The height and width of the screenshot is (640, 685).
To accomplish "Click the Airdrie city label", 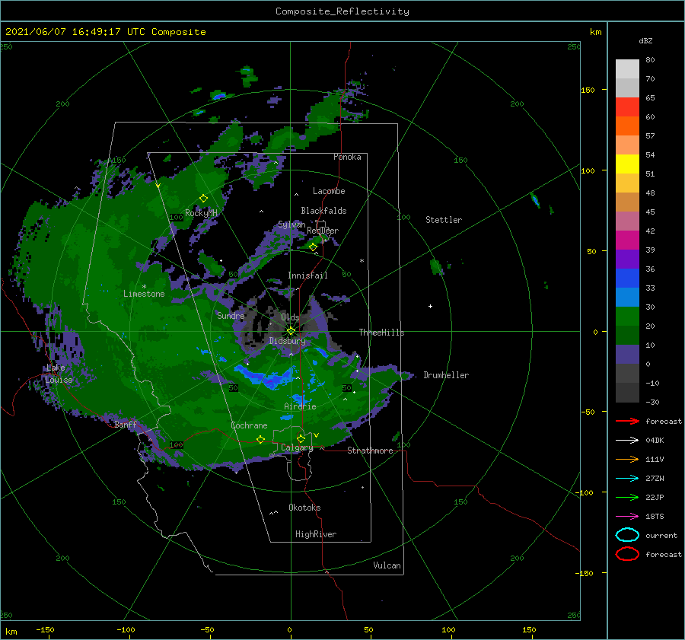I will point(300,406).
